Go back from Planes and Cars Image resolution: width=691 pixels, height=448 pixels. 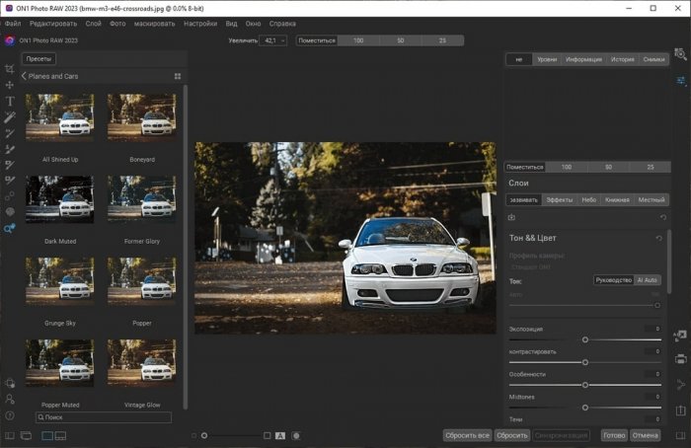point(24,76)
